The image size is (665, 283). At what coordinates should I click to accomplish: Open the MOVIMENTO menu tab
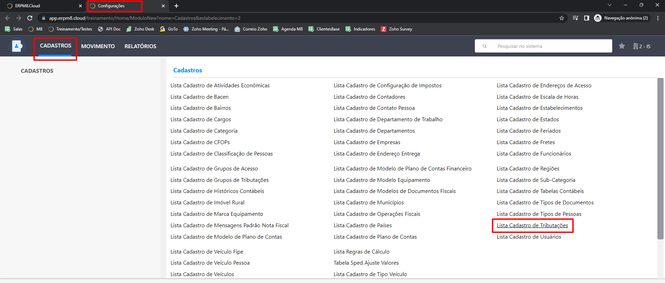[x=98, y=46]
